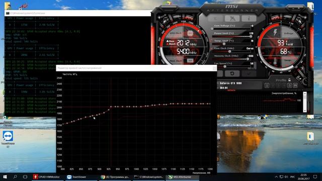Open the Action Center notification icon
The height and width of the screenshot is (181, 322).
coord(315,177)
